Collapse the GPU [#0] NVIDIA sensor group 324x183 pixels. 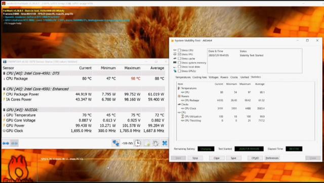click(x=4, y=110)
